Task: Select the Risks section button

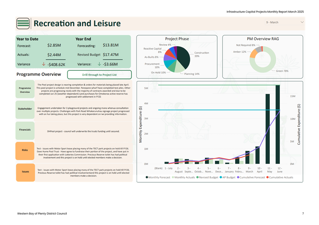Action: 25,151
